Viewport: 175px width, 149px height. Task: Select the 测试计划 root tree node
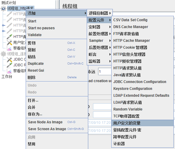tap(8, 3)
